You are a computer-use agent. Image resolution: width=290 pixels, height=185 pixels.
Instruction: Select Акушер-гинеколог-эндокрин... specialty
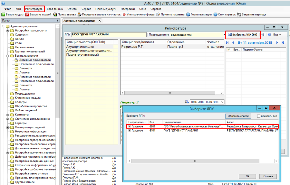[89, 51]
